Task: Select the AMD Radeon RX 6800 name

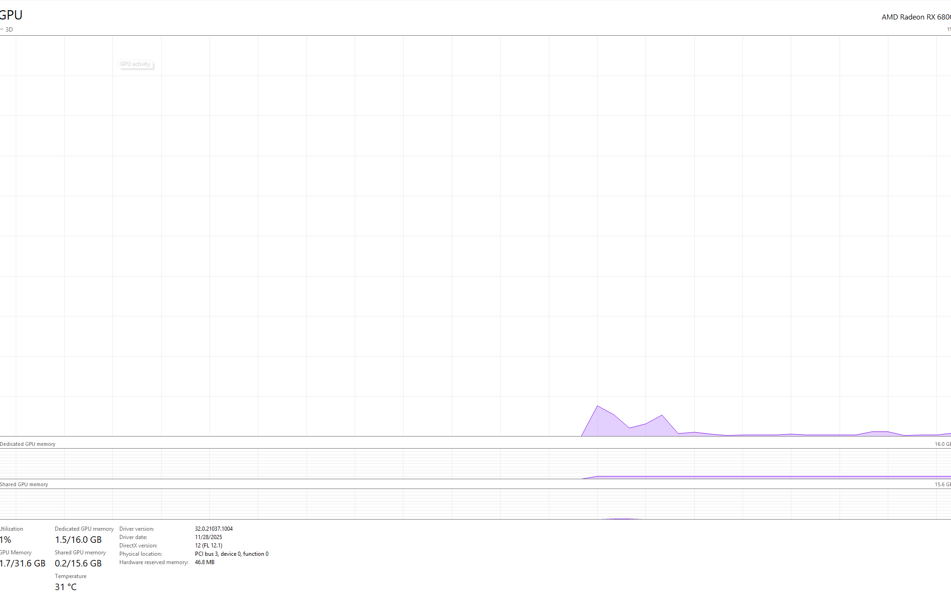Action: (x=916, y=17)
